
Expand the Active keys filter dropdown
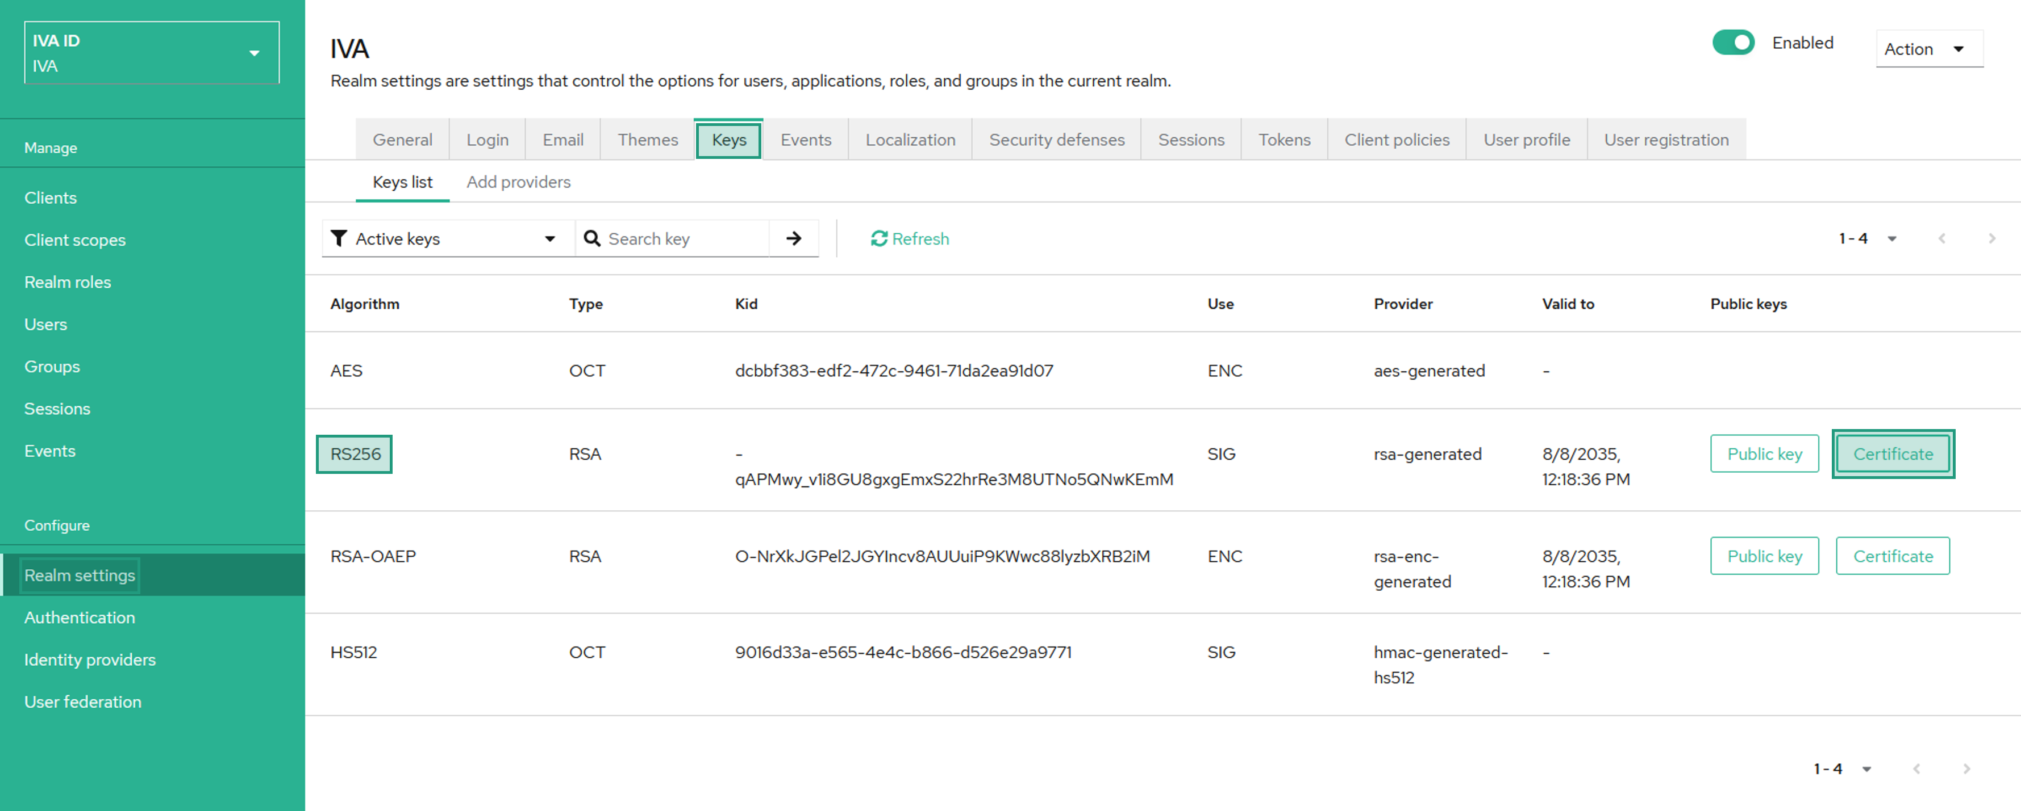click(448, 238)
